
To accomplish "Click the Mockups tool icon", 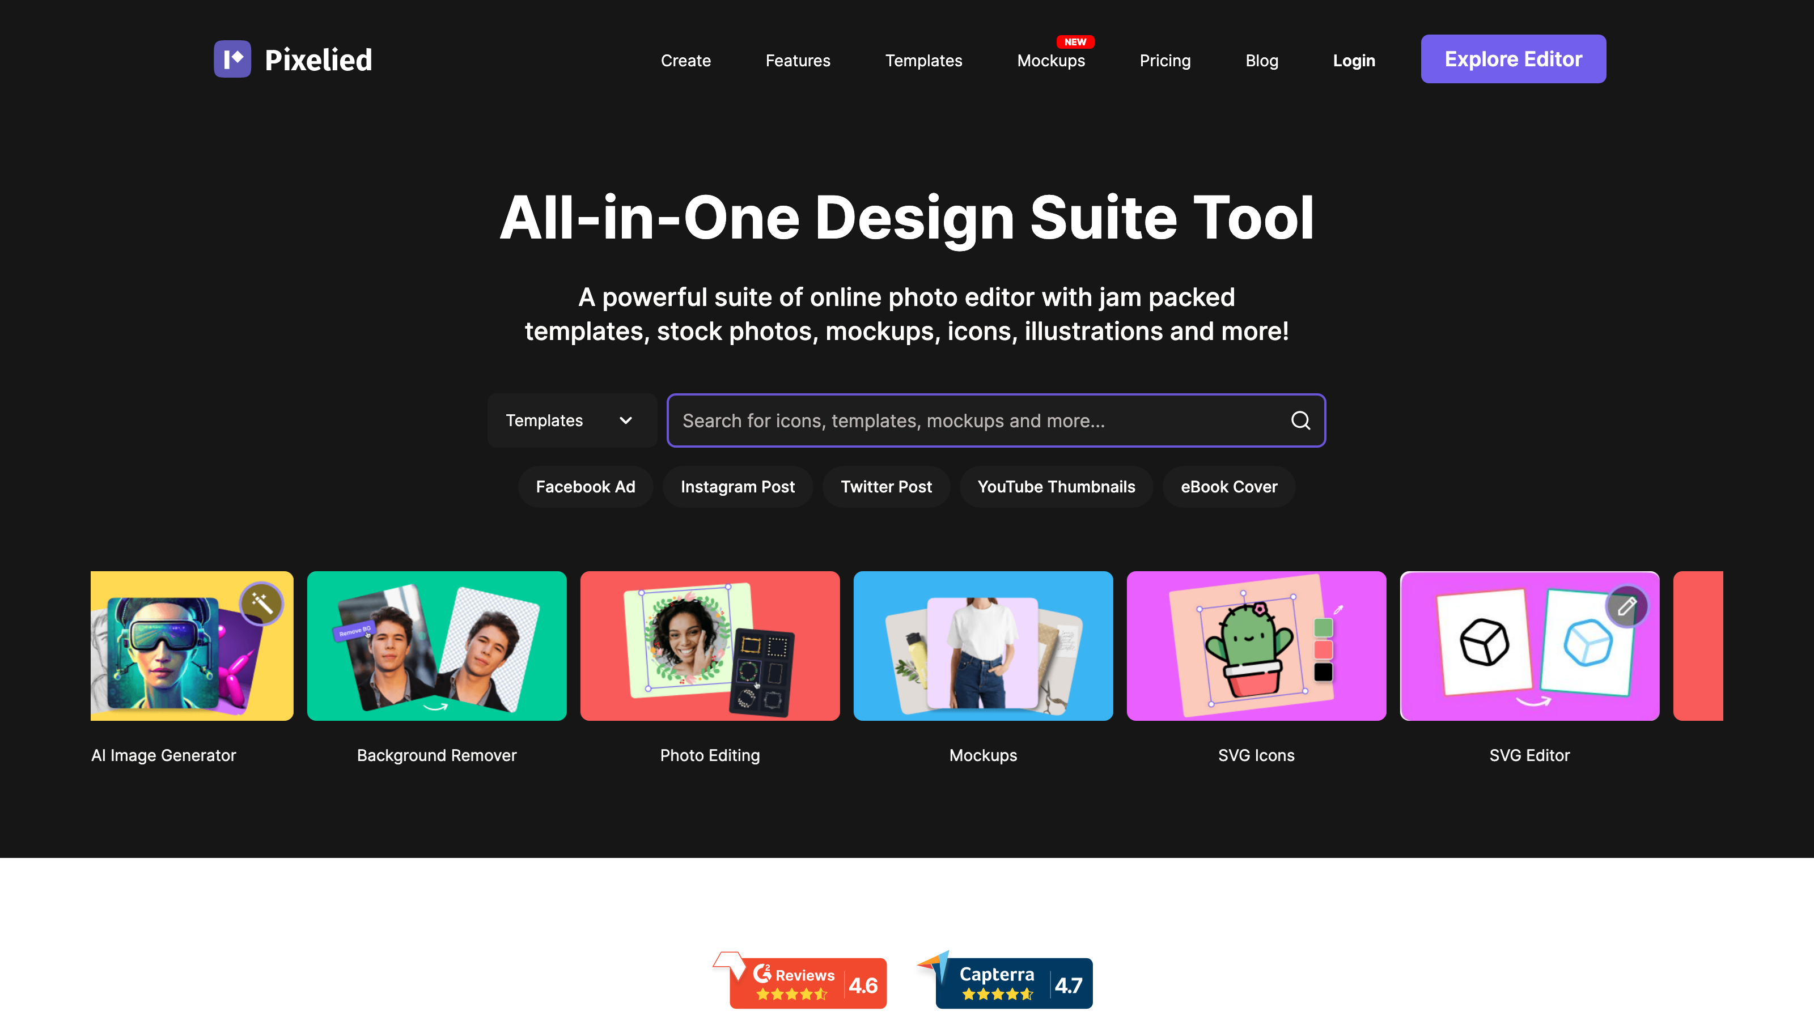I will (983, 645).
